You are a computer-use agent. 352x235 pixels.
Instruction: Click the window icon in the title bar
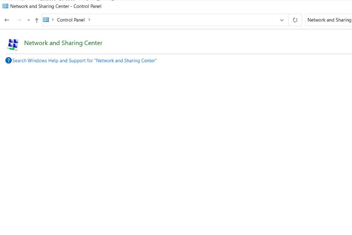[x=5, y=6]
